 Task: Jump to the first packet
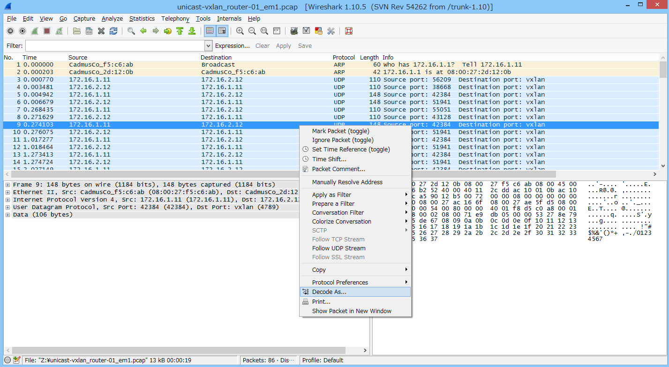(180, 31)
